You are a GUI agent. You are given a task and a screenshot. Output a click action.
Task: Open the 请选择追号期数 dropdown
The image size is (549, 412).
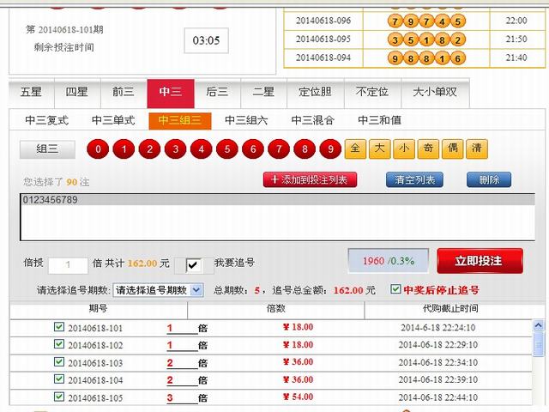(158, 290)
